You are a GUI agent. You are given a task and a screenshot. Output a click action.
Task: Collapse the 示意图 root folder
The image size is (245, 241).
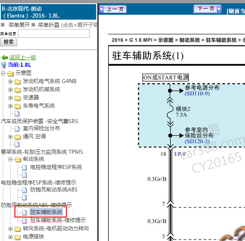pos(3,73)
